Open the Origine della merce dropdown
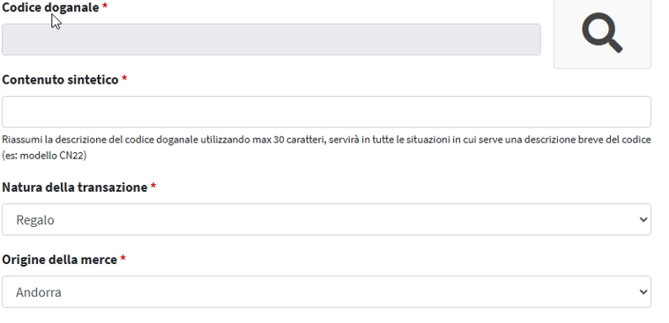The width and height of the screenshot is (669, 323). (326, 292)
